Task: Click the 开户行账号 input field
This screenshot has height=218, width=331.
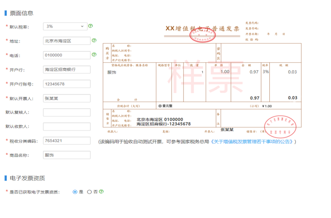Action: (67, 84)
